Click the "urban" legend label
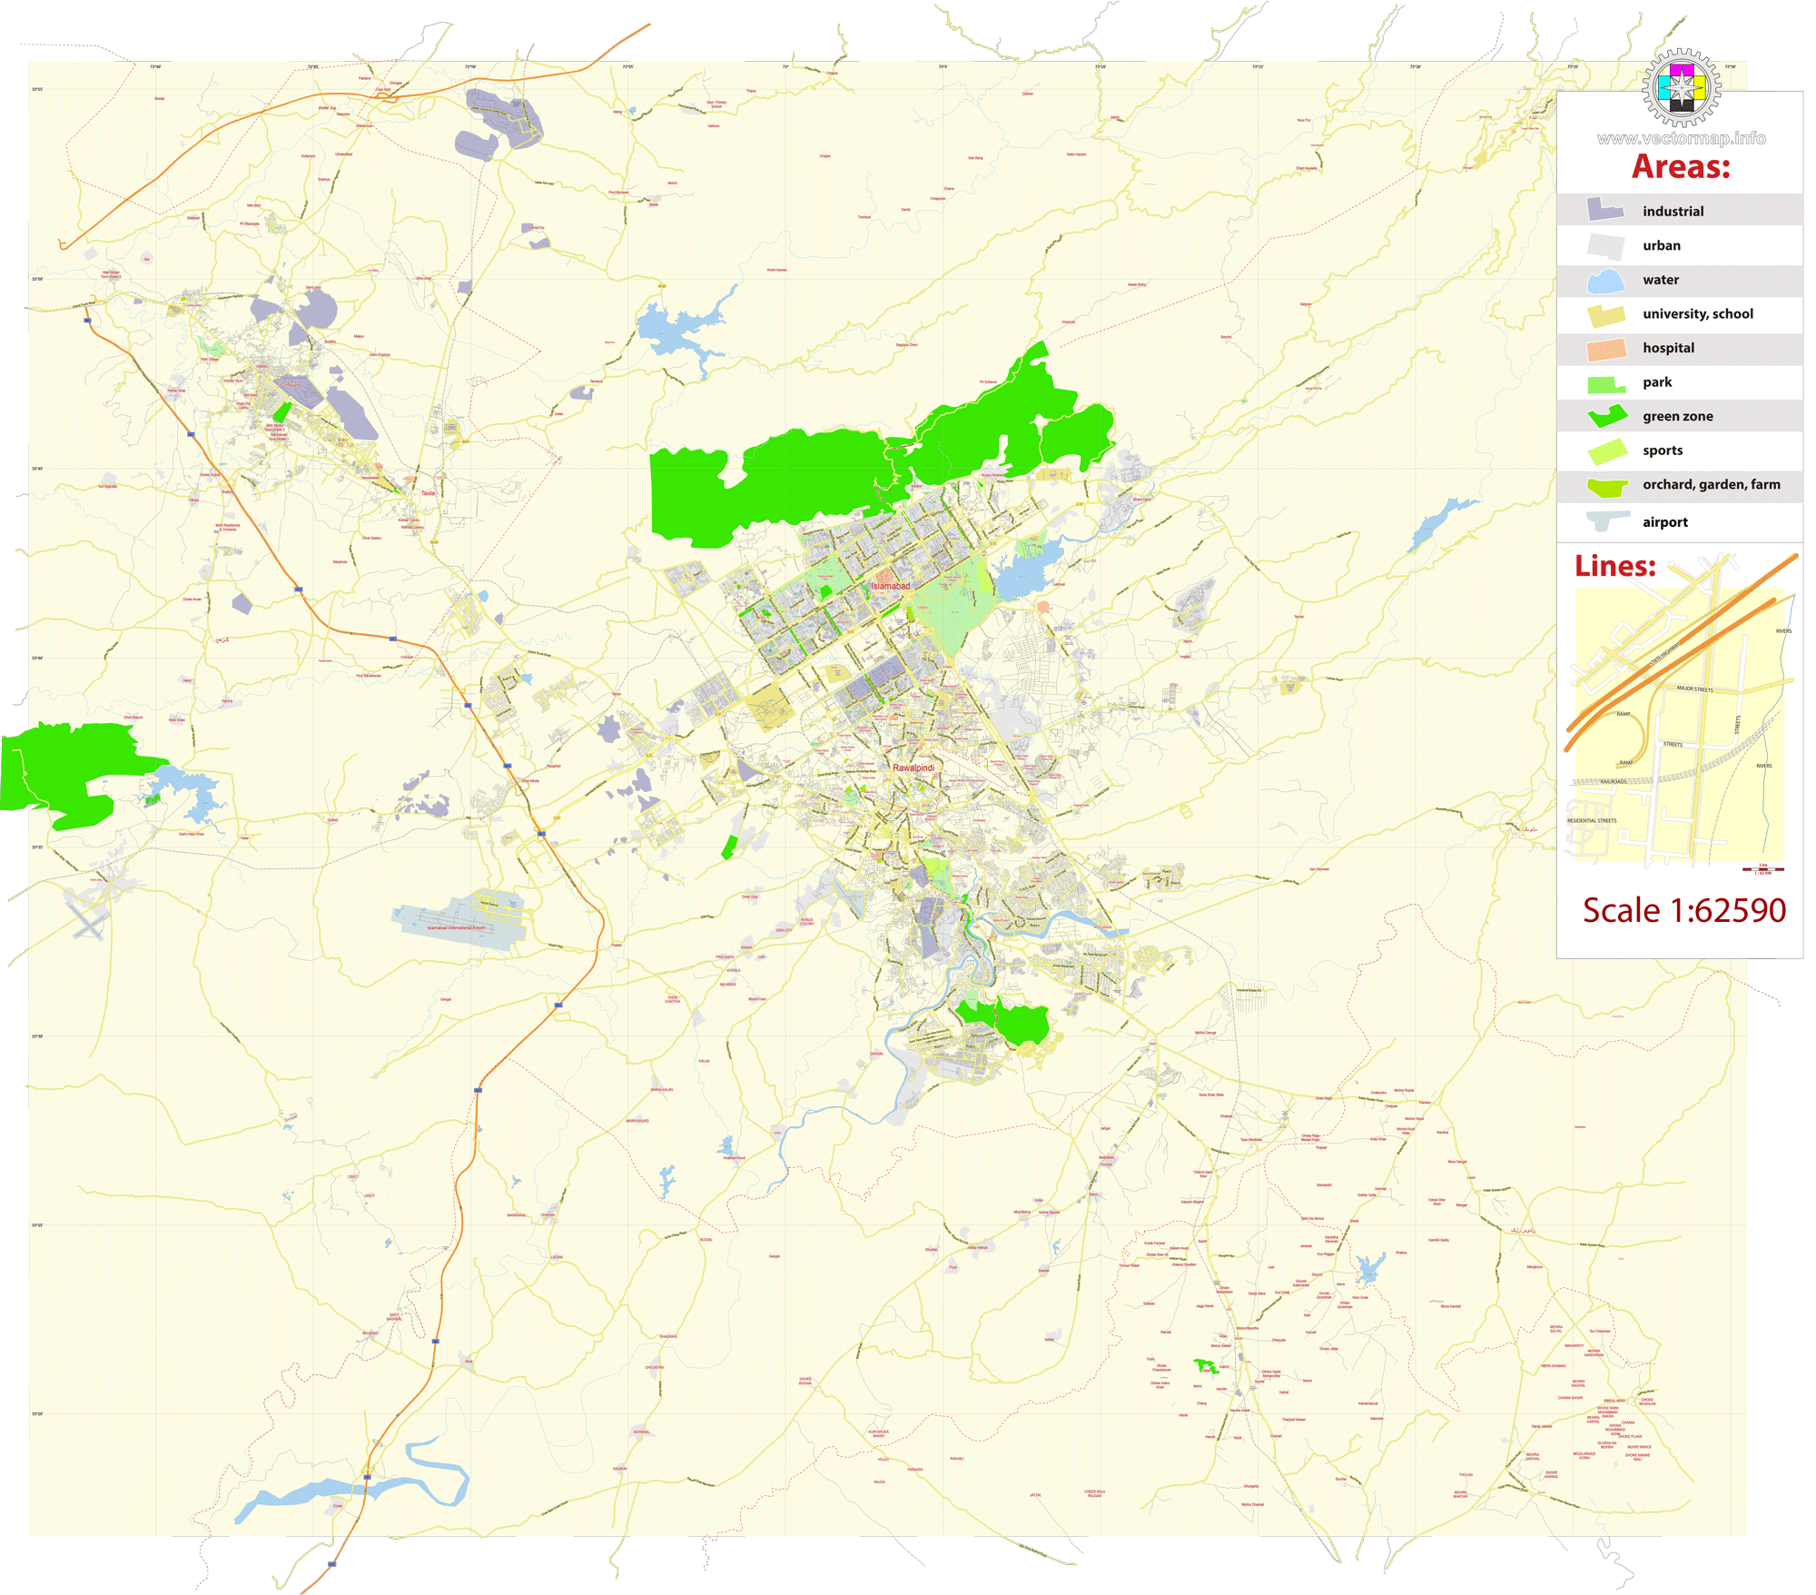The height and width of the screenshot is (1595, 1816). pyautogui.click(x=1661, y=245)
